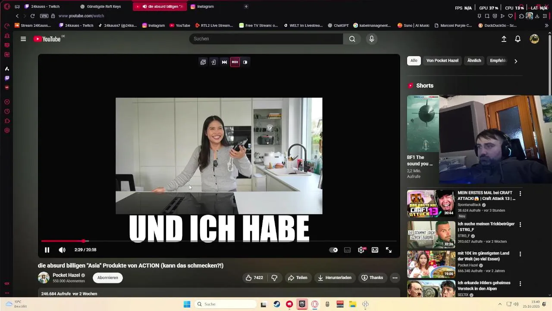Toggle the YouTube autoplay switch
This screenshot has height=311, width=552.
click(333, 250)
